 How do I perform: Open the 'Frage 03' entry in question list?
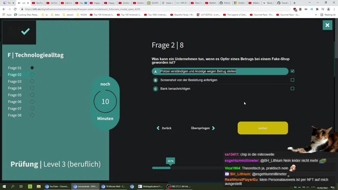(15, 81)
